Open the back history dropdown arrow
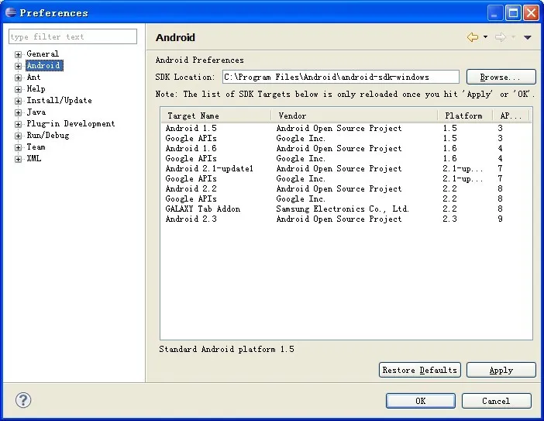The height and width of the screenshot is (421, 544). tap(485, 36)
